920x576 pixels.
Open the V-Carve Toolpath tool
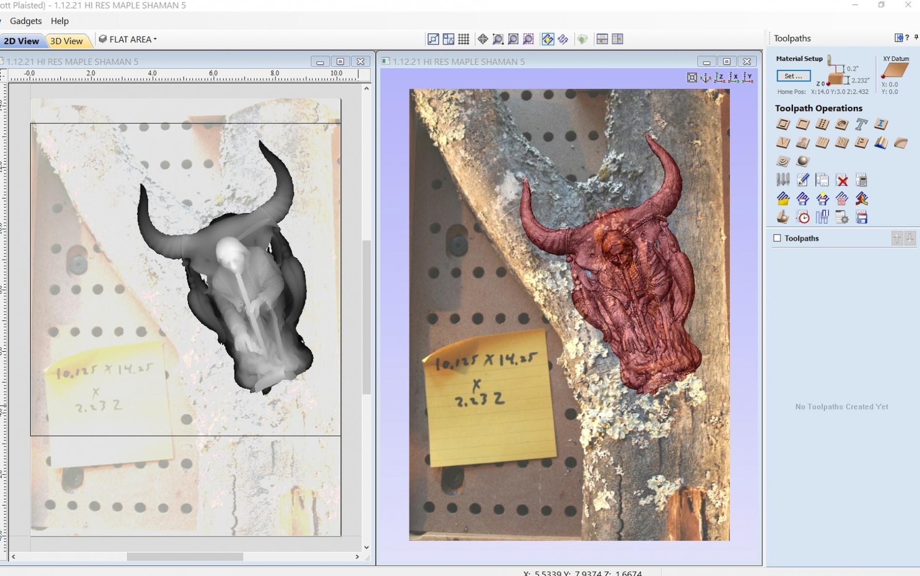783,143
